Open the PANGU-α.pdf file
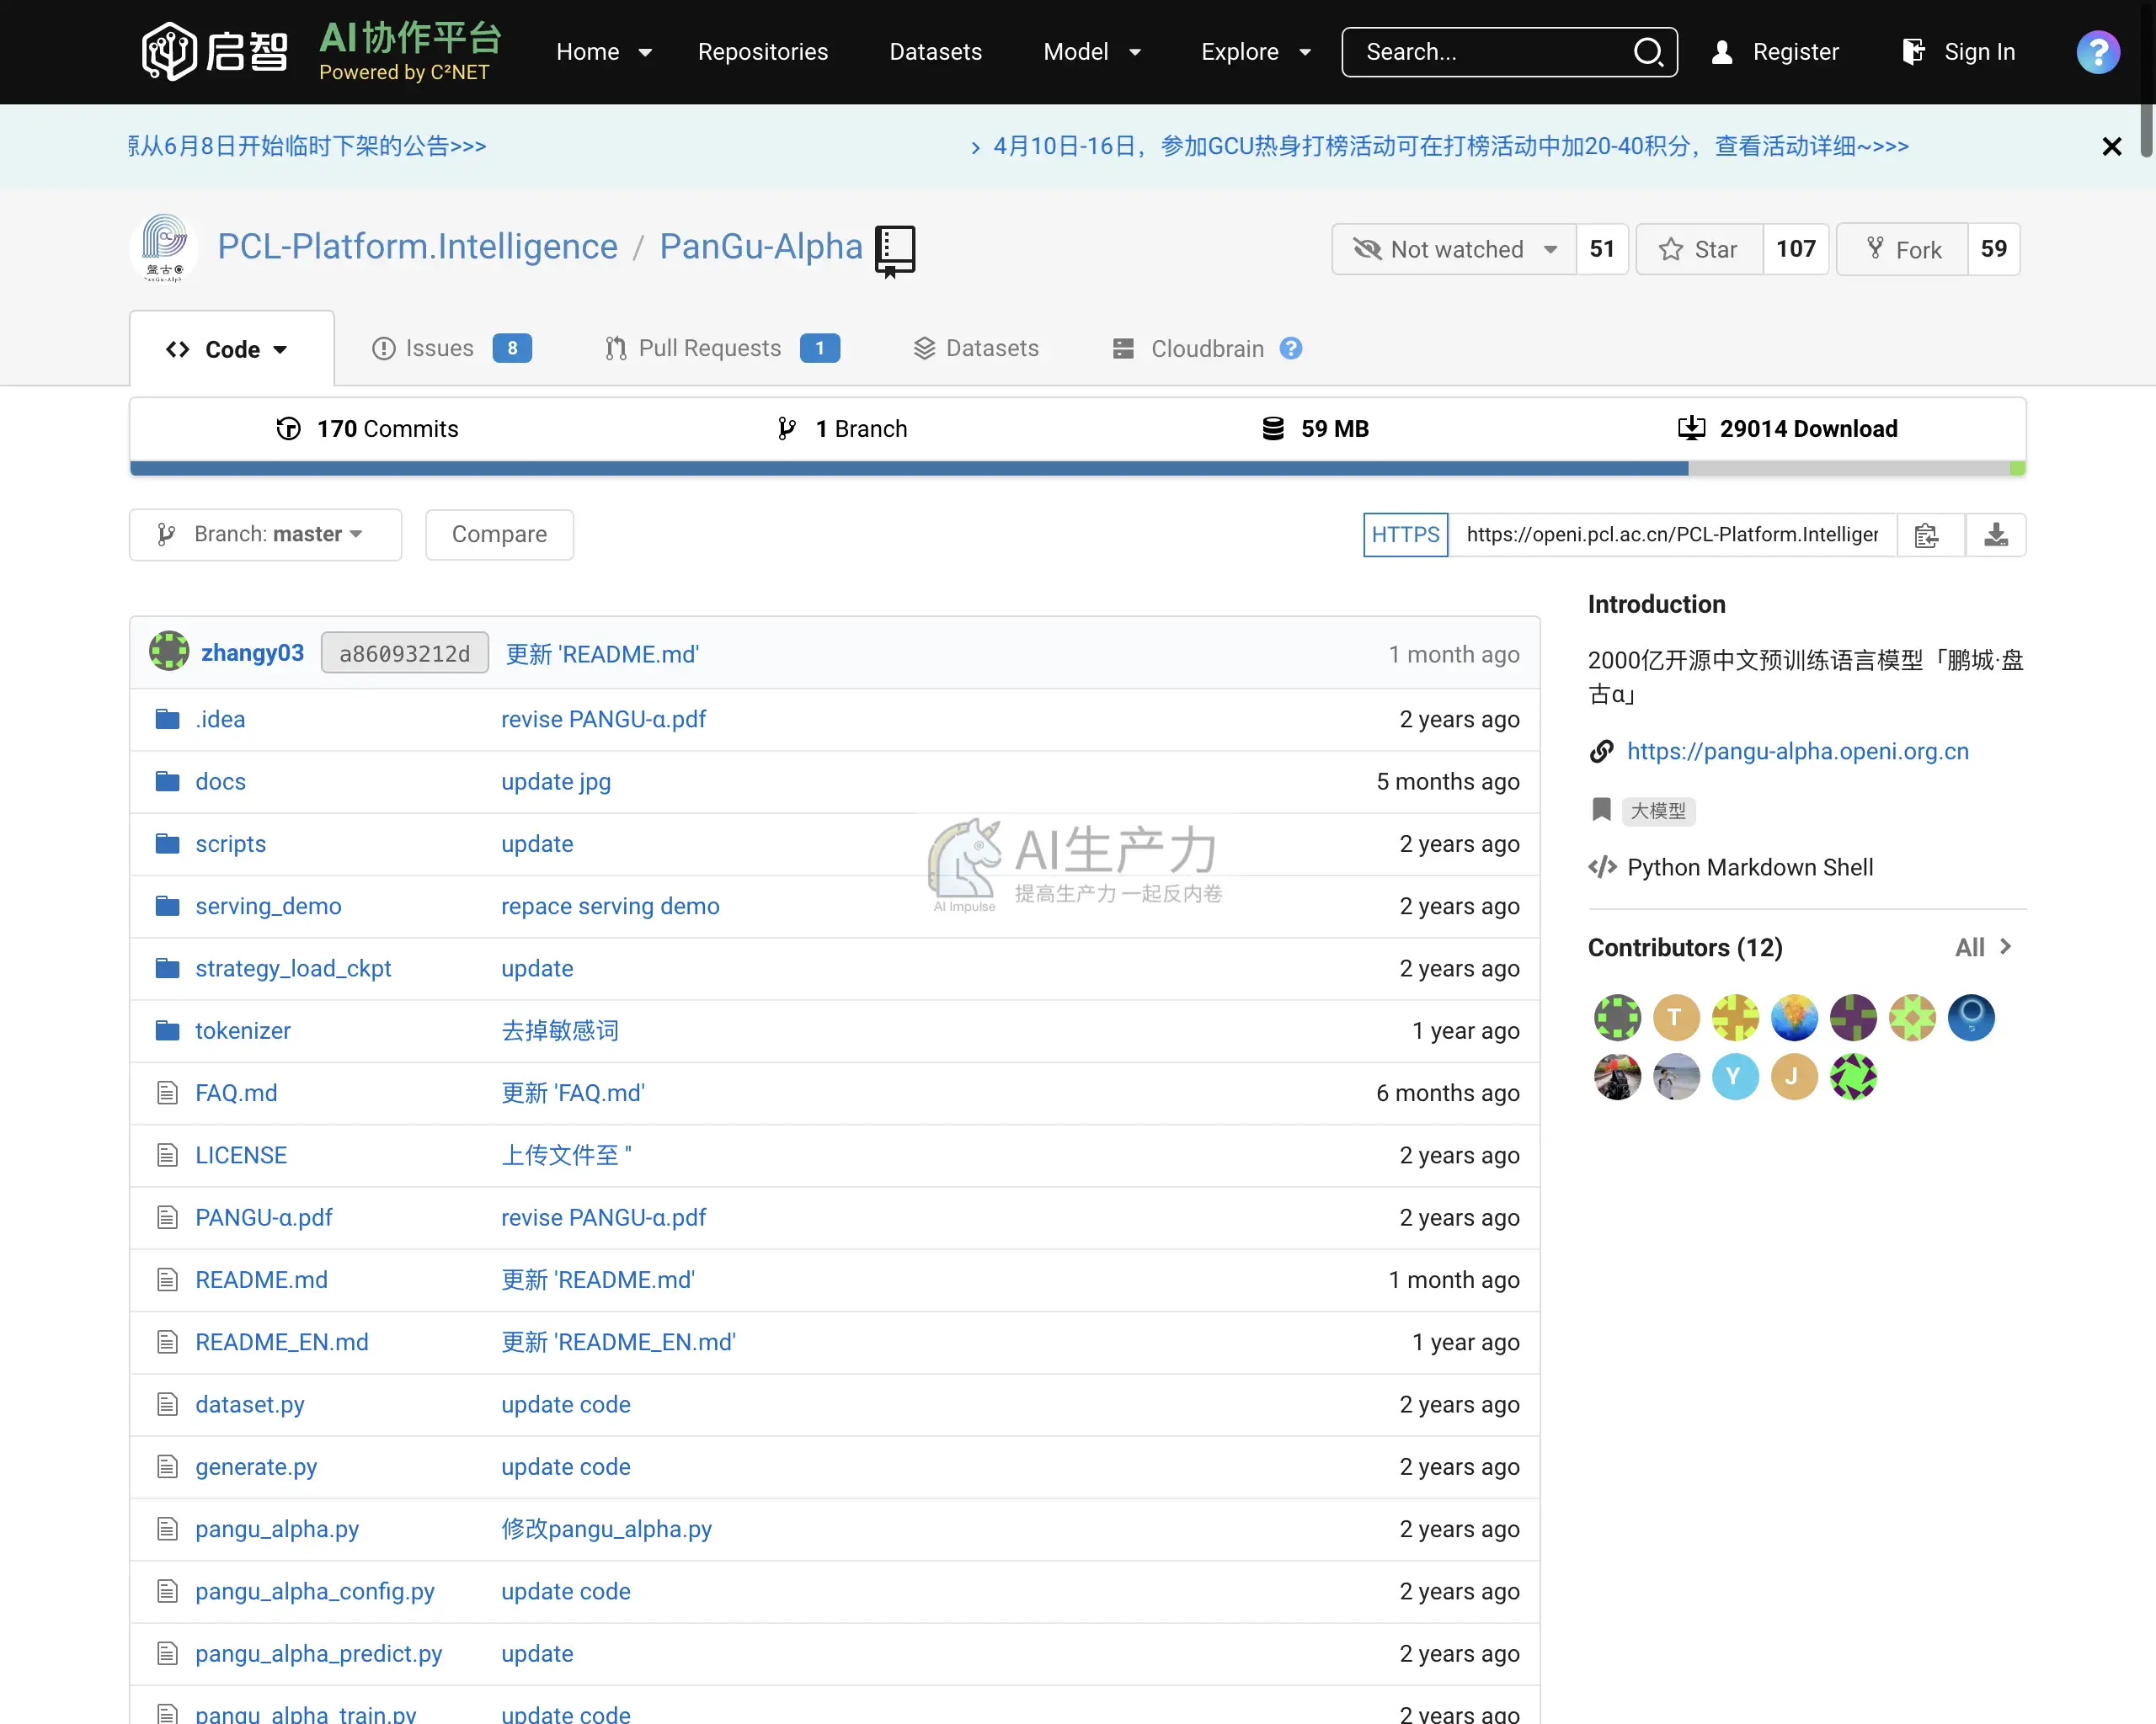Screen dimensions: 2156x1724 tap(264, 1217)
